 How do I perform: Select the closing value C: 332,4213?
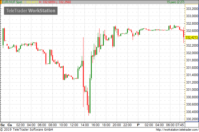(30, 2)
